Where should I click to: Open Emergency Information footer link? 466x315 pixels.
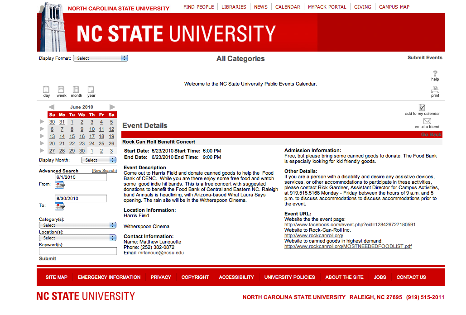[109, 277]
